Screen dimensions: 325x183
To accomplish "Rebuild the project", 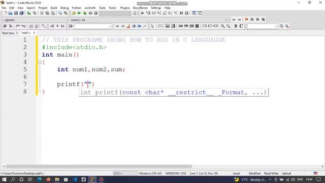I will pyautogui.click(x=90, y=13).
